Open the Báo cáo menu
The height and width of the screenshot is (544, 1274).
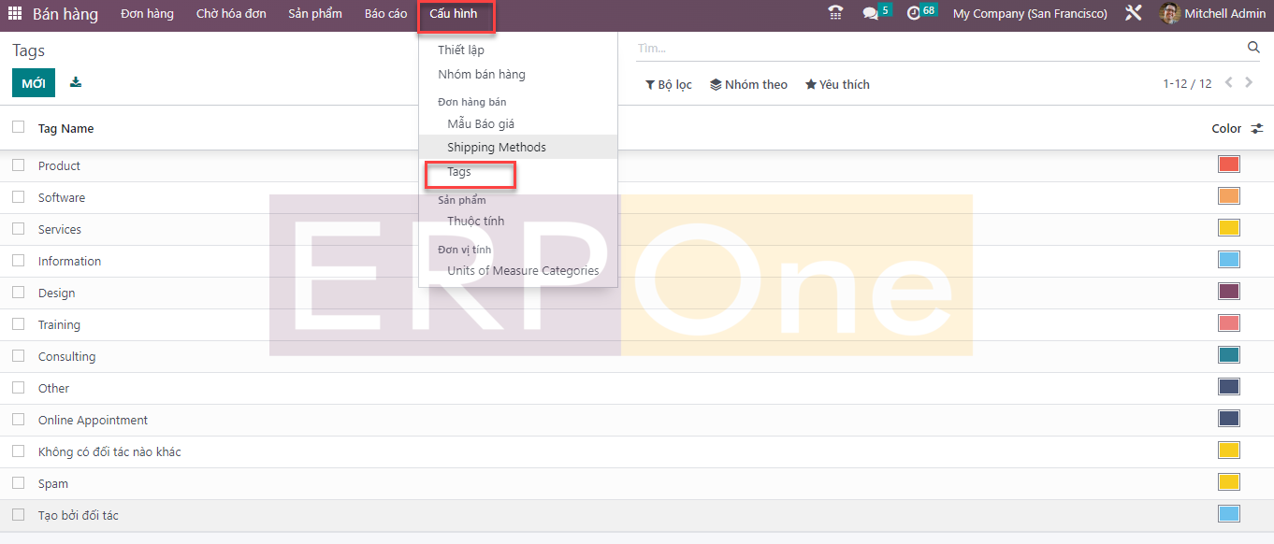tap(385, 14)
